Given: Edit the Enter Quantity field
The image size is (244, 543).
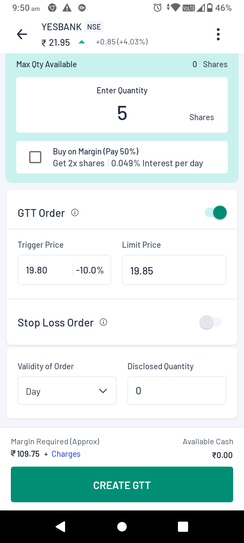Looking at the screenshot, I should coord(122,113).
